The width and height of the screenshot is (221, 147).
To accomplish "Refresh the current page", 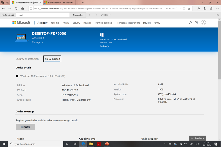I will pos(16,8).
